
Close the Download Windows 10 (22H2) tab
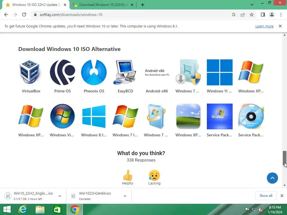tap(132, 5)
